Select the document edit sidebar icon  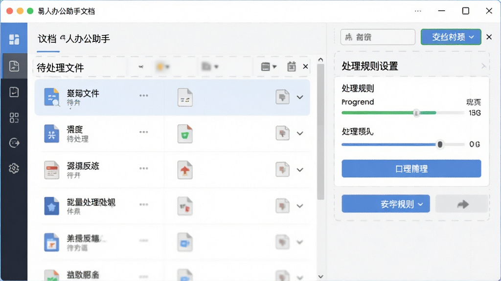point(14,66)
